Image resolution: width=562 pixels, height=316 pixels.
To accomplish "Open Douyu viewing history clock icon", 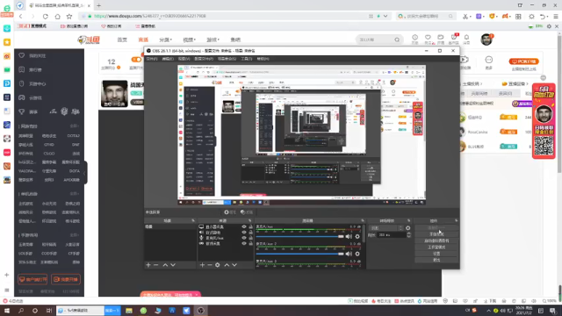I will [414, 37].
